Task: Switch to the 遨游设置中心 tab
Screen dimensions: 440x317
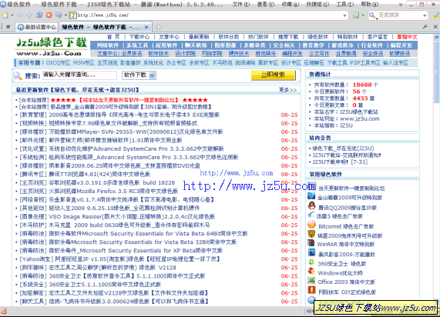Action: click(x=37, y=27)
